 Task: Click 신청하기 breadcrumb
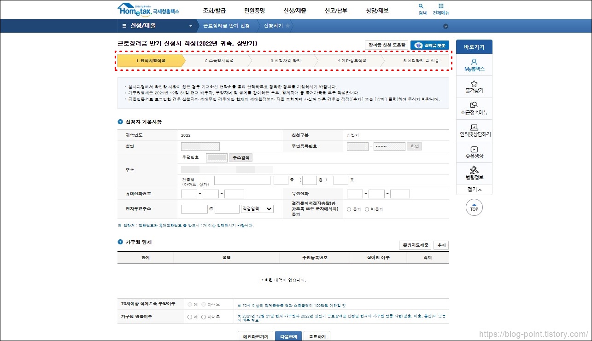coord(273,26)
